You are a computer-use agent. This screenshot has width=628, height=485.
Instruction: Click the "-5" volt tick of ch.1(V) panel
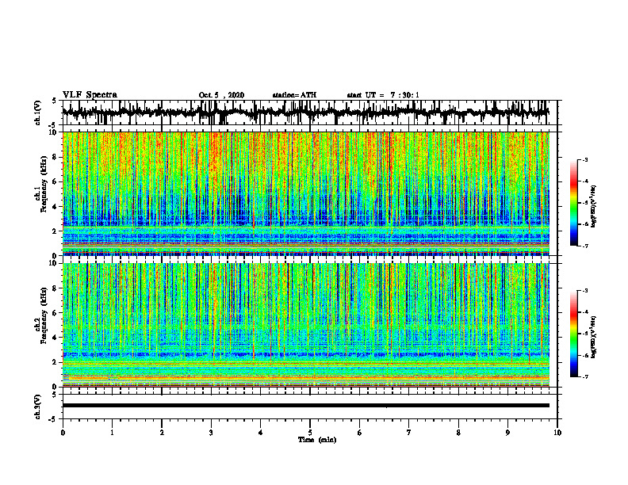53,125
